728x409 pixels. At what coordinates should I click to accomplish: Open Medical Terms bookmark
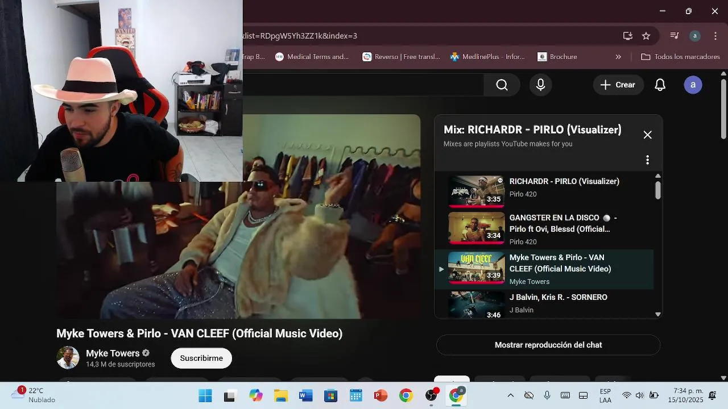(x=312, y=57)
